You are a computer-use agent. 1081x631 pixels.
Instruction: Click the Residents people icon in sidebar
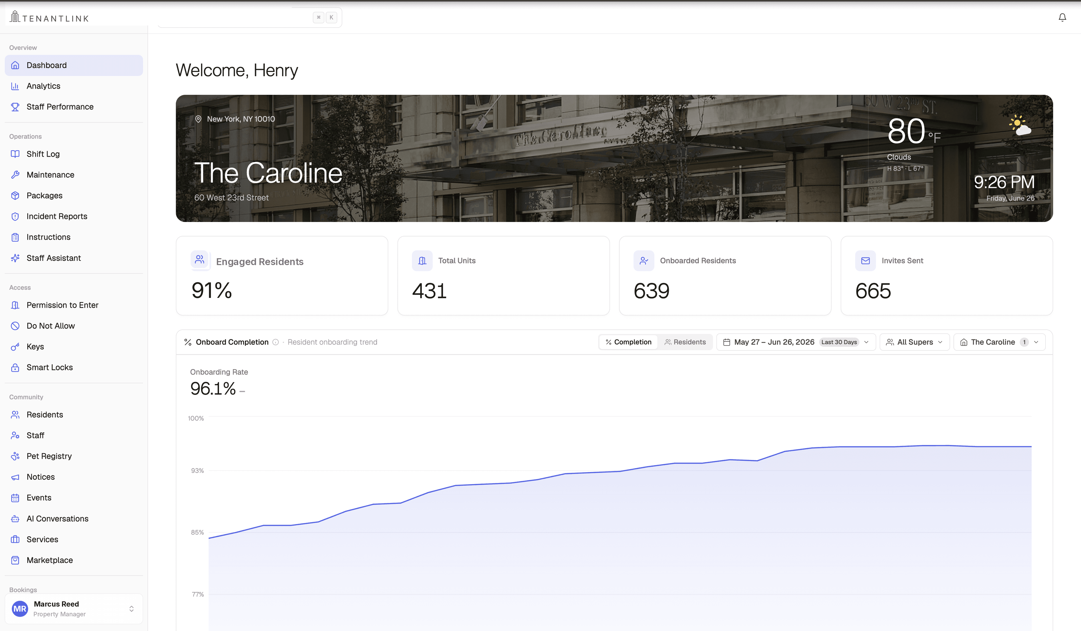[15, 414]
